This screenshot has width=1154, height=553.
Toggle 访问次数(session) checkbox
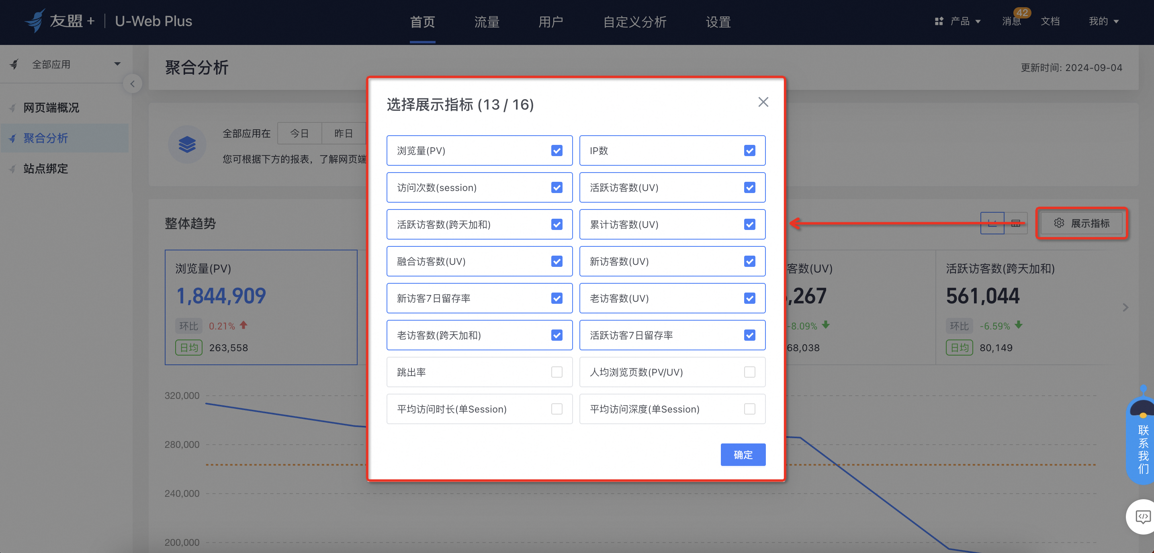[557, 187]
